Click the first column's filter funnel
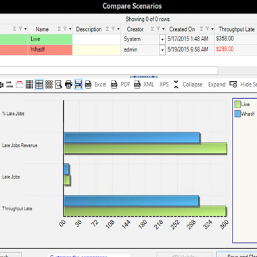257x257 pixels. tap(20, 29)
